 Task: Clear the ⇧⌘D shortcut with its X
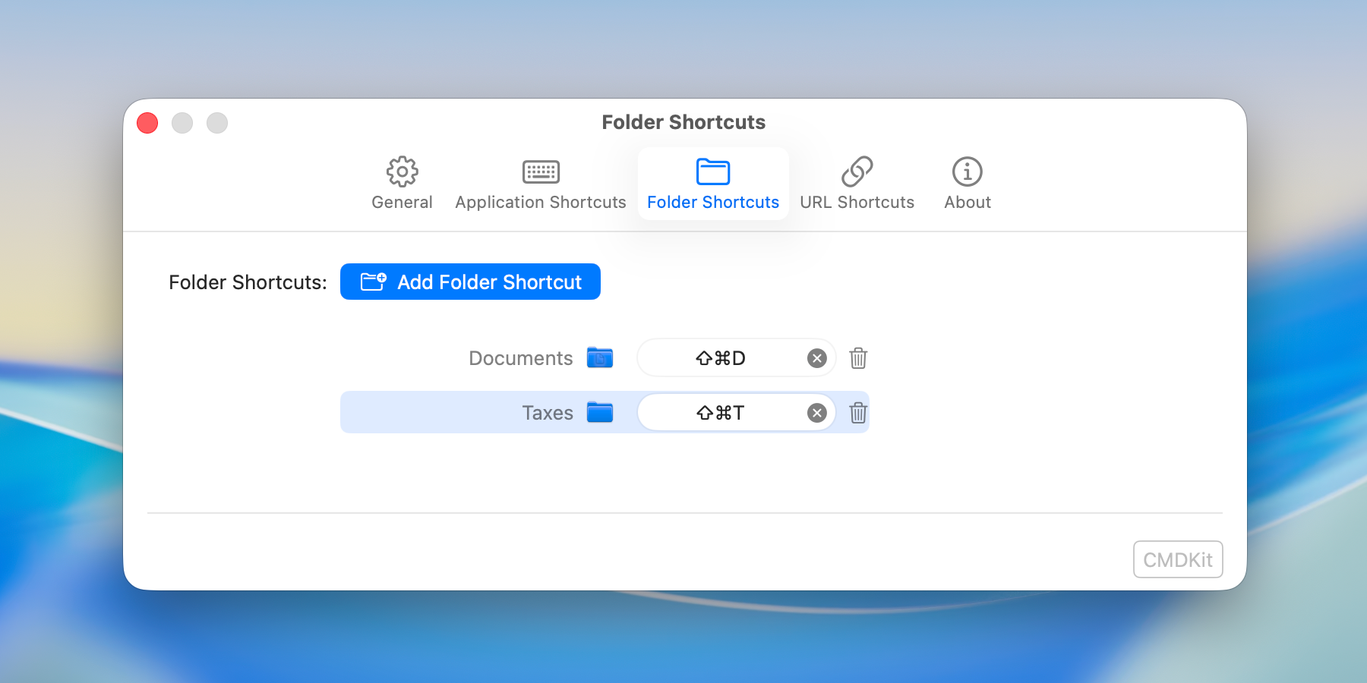pyautogui.click(x=816, y=357)
